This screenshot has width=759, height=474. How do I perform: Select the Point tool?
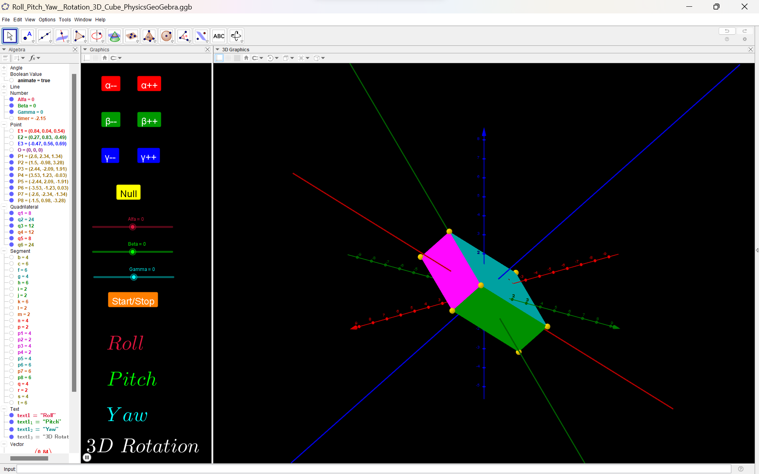pos(27,36)
